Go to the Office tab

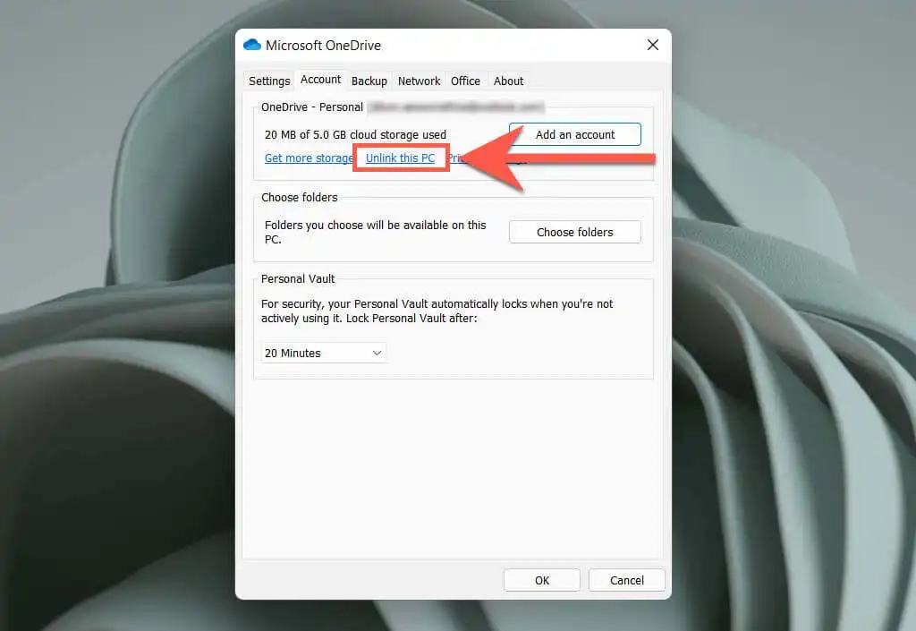pyautogui.click(x=465, y=81)
